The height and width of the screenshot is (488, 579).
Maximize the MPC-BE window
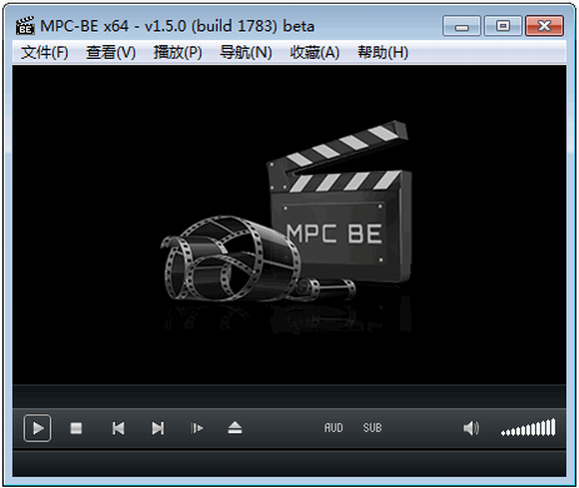click(502, 26)
